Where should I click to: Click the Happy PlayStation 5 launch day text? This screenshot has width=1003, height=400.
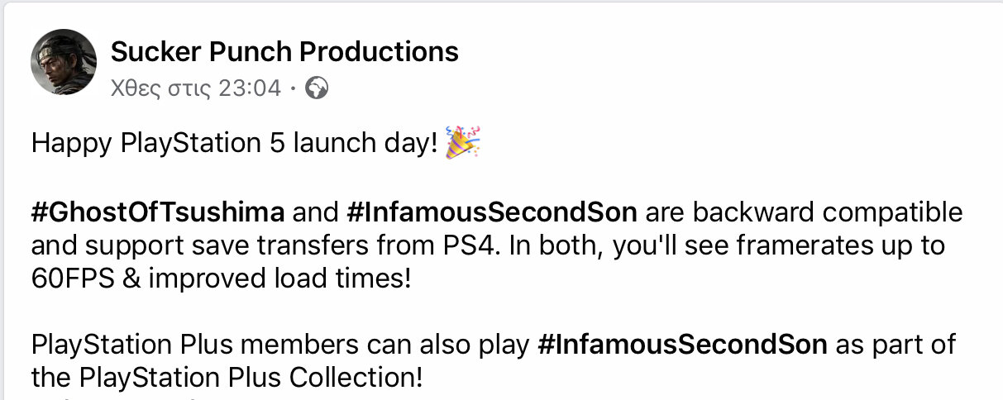[234, 143]
